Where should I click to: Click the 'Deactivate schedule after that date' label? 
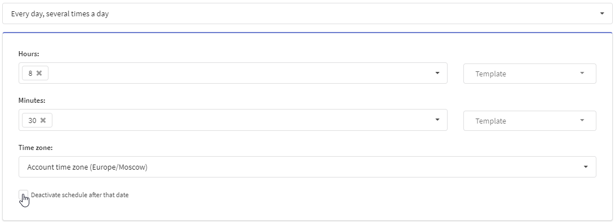tap(79, 195)
